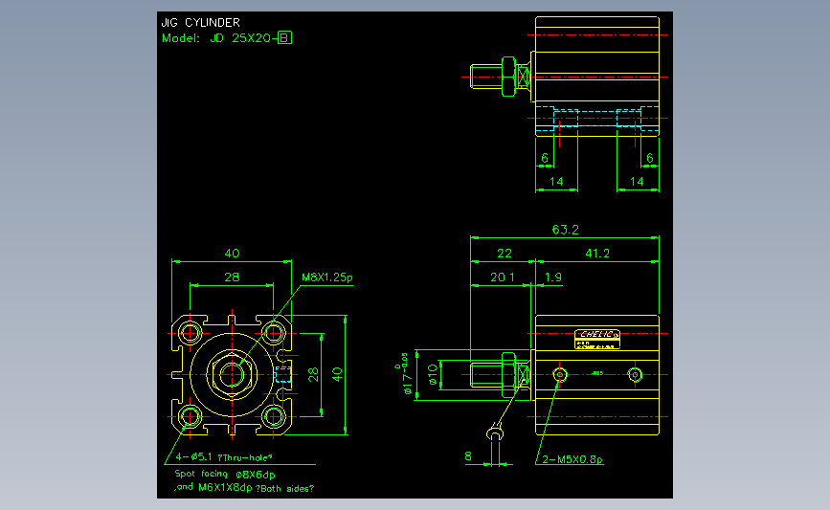Click the "20 1" dimension text
This screenshot has height=510, width=830.
(x=503, y=277)
